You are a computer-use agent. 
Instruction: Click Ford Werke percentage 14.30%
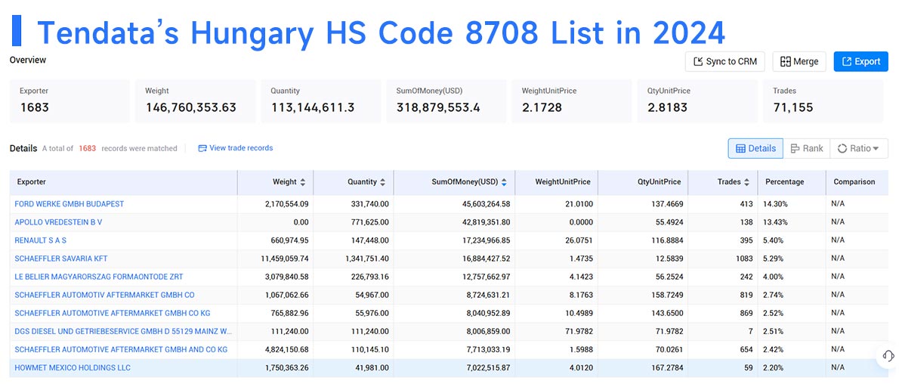777,204
